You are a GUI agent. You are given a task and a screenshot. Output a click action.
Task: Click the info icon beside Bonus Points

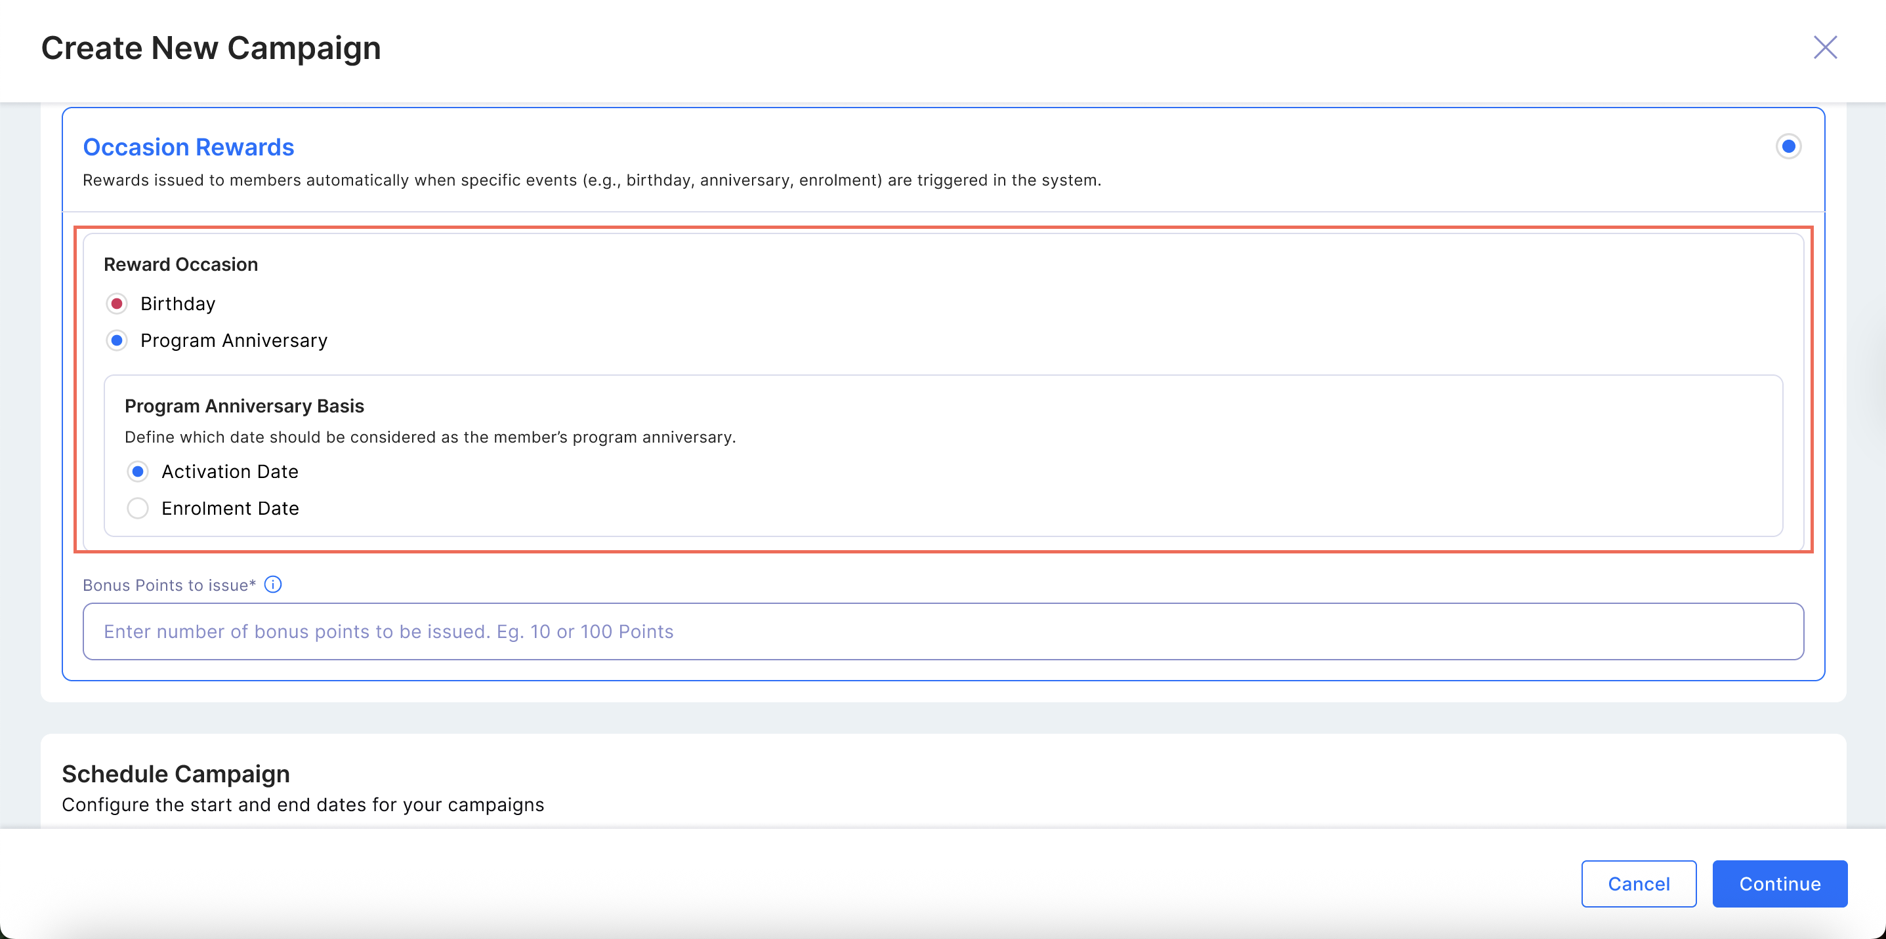(x=272, y=584)
